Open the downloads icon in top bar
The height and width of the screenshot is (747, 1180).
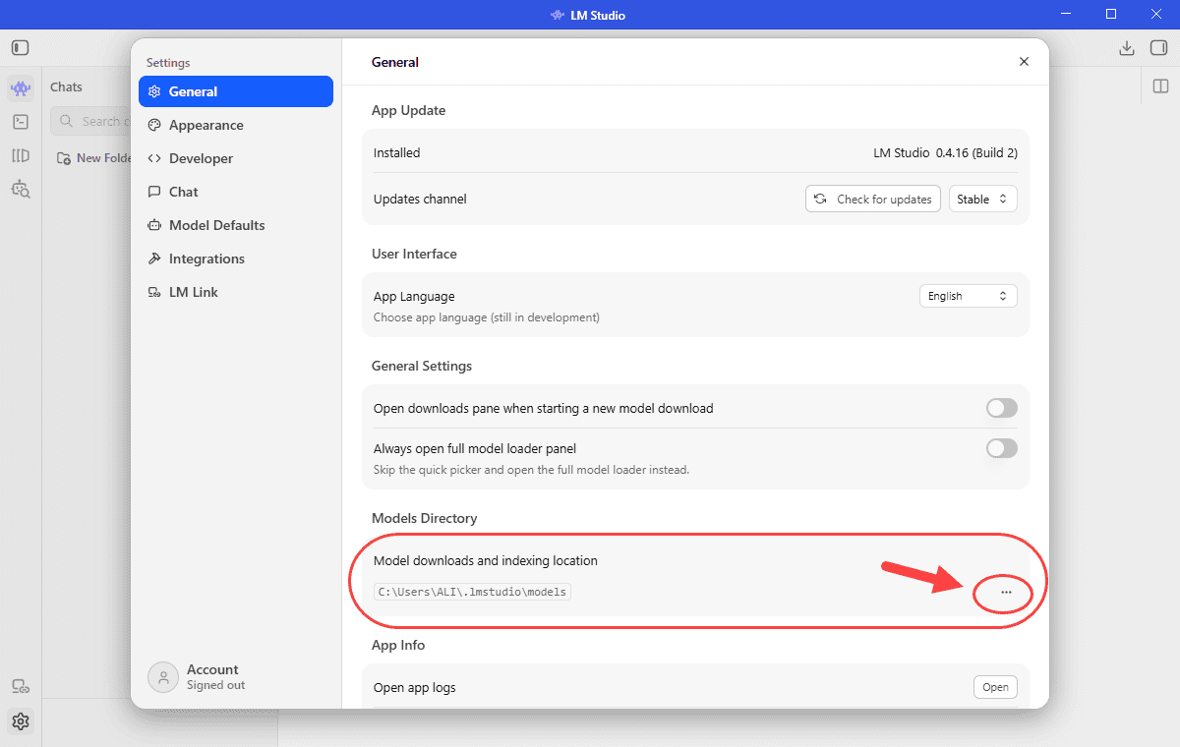(1127, 48)
